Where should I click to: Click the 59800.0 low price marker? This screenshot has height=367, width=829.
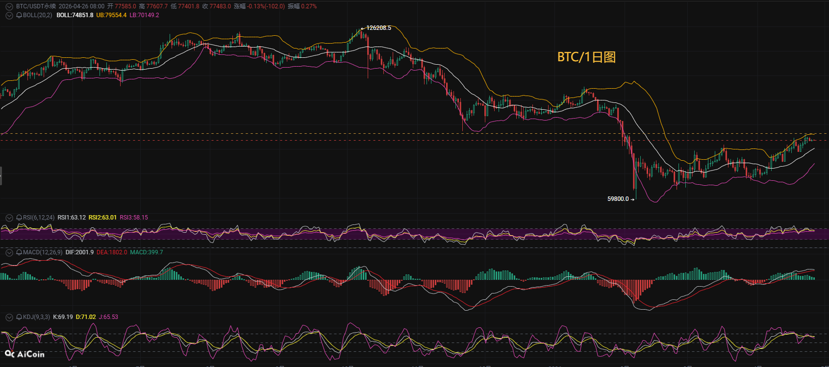[x=618, y=199]
